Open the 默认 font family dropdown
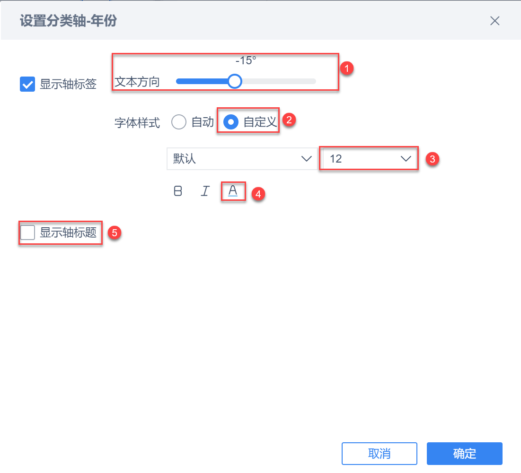 tap(242, 159)
